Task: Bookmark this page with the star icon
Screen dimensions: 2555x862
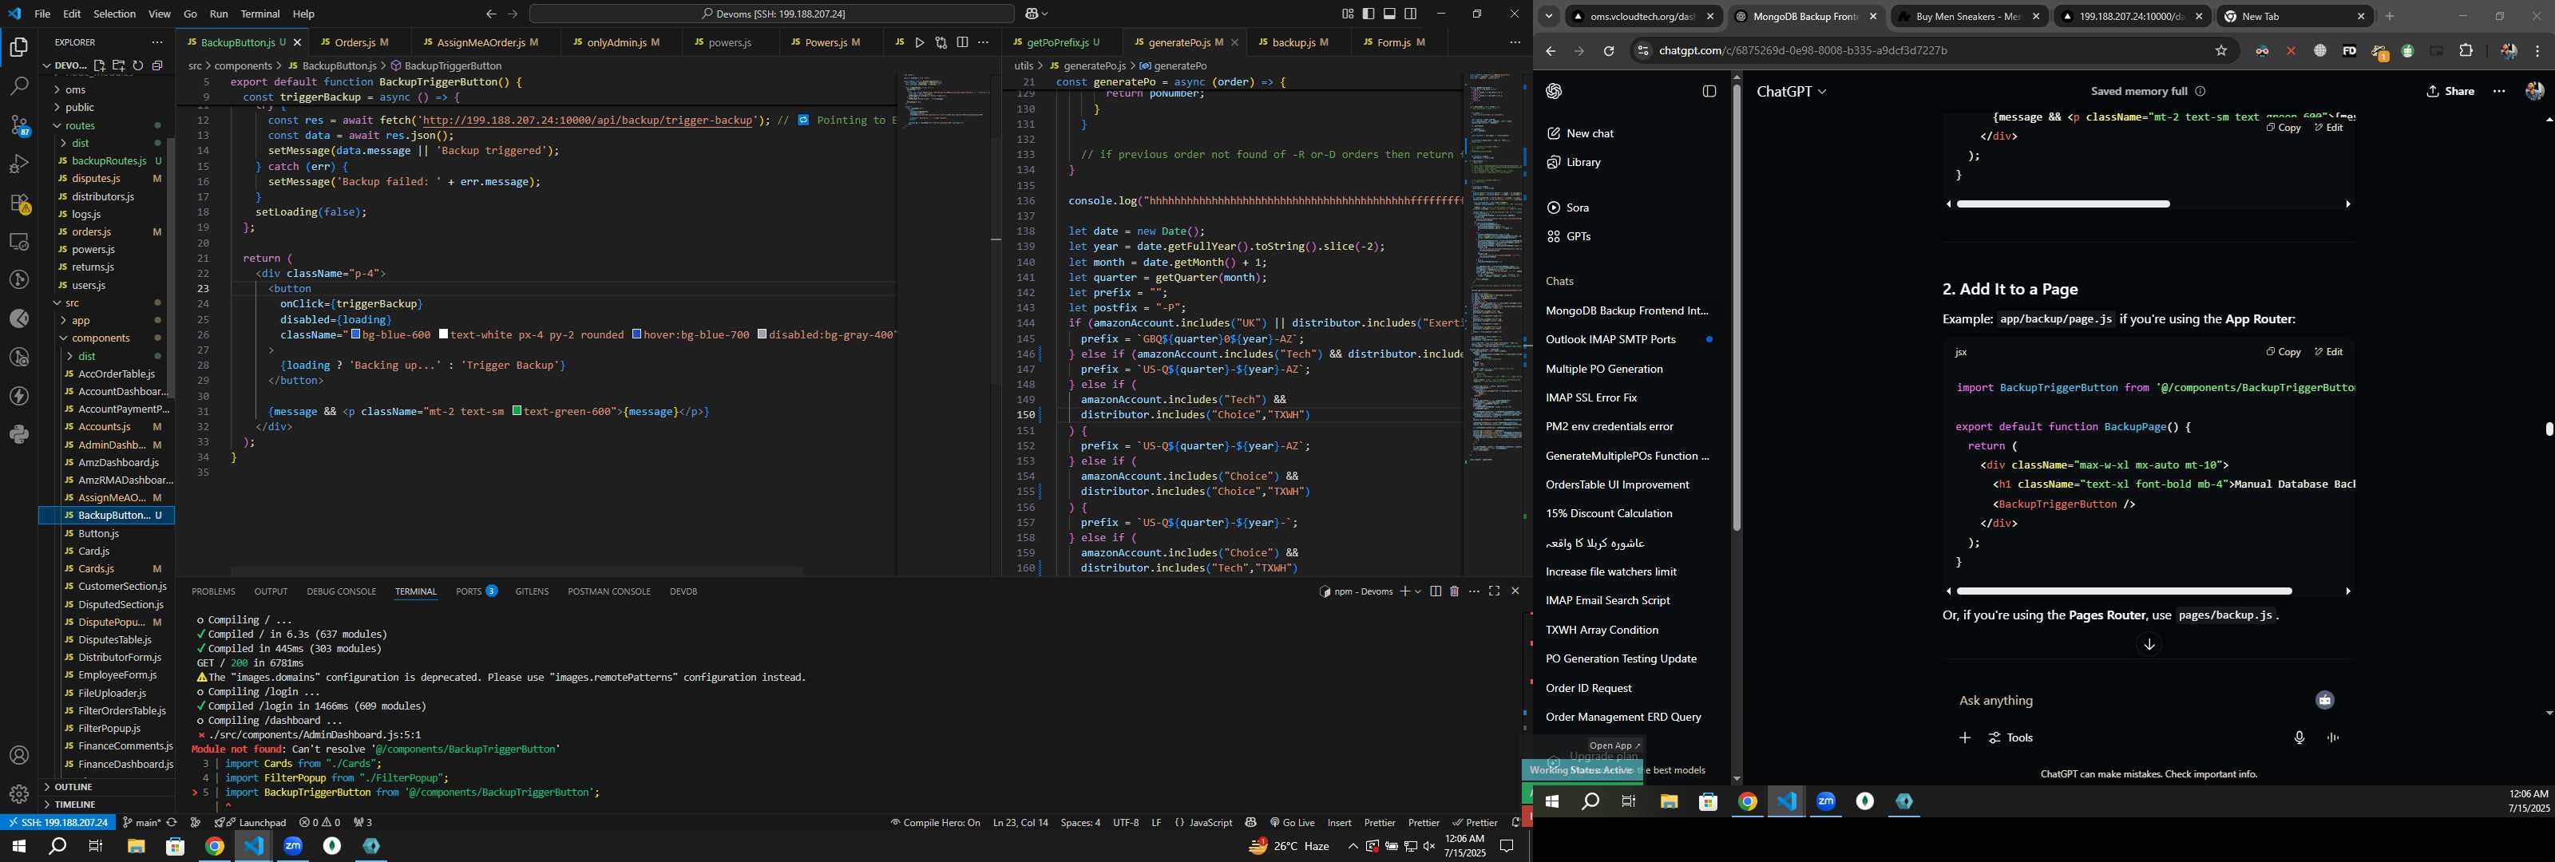Action: [2222, 50]
